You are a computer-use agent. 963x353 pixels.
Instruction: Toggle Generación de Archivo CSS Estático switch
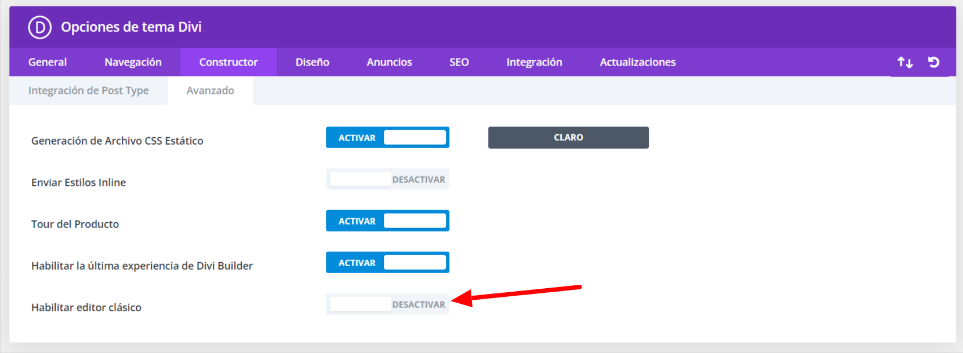387,138
